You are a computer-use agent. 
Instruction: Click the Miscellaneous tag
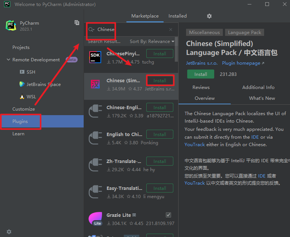tap(204, 33)
